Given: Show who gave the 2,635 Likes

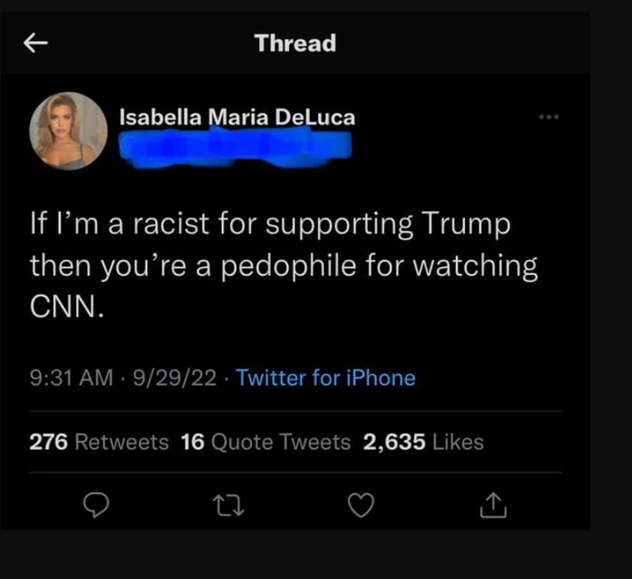Looking at the screenshot, I should tap(423, 442).
